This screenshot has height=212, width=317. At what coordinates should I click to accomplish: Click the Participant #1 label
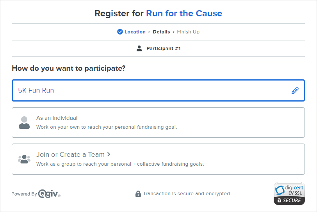[x=164, y=49]
